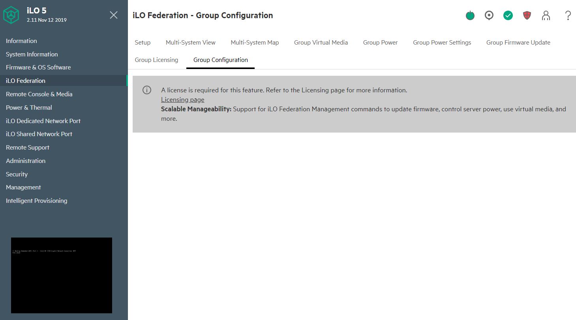This screenshot has height=320, width=576.
Task: Toggle the UID indicator icon
Action: click(489, 15)
